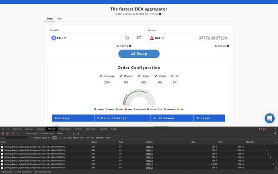Open the Memory DevTools tab

(78, 129)
